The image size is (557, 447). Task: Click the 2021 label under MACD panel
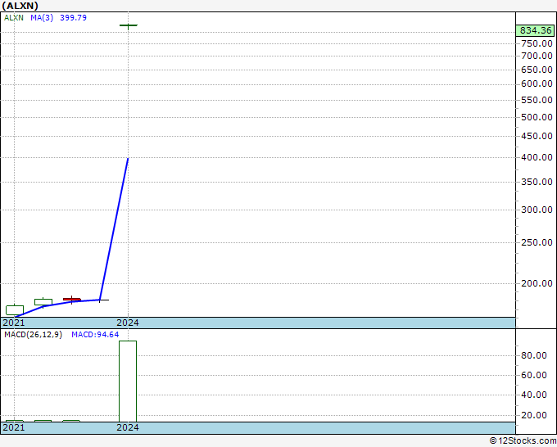(x=14, y=427)
